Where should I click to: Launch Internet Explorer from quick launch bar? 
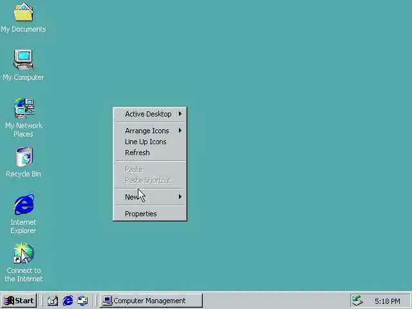(68, 301)
